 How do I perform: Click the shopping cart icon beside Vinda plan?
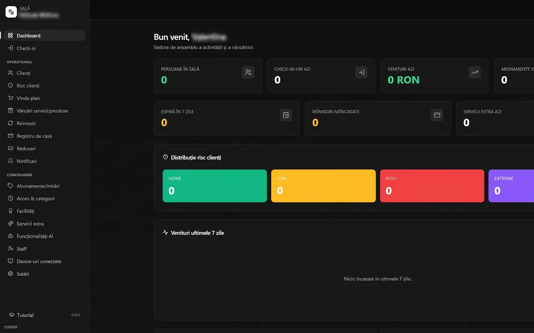click(10, 98)
